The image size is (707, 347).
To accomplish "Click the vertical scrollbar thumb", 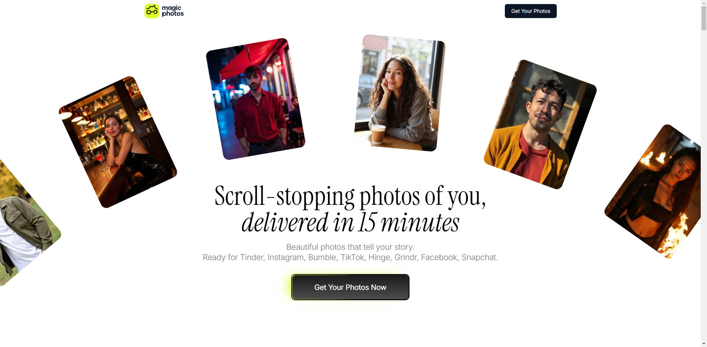I will click(704, 18).
